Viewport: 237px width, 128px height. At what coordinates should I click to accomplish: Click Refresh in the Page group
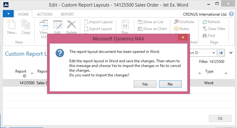(211, 22)
